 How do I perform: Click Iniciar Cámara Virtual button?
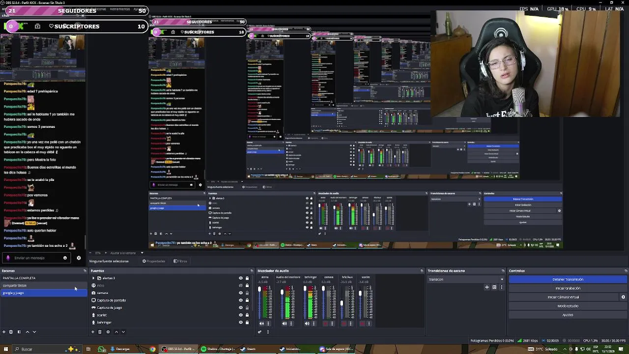(563, 297)
